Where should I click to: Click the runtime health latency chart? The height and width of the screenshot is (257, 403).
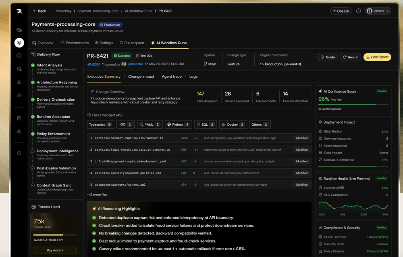353,206
